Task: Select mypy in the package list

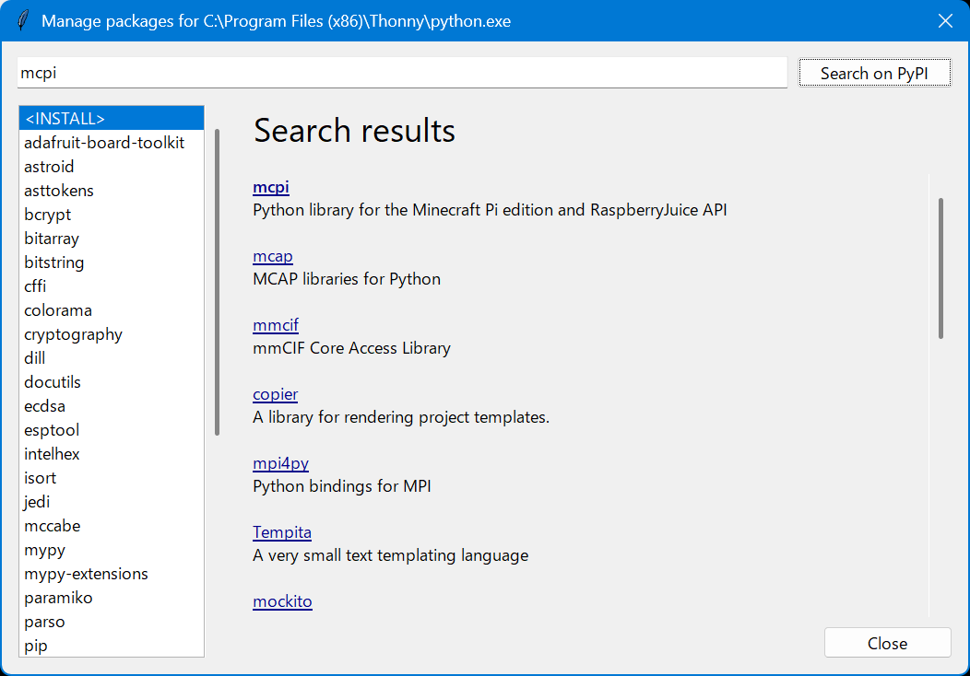Action: click(x=112, y=550)
